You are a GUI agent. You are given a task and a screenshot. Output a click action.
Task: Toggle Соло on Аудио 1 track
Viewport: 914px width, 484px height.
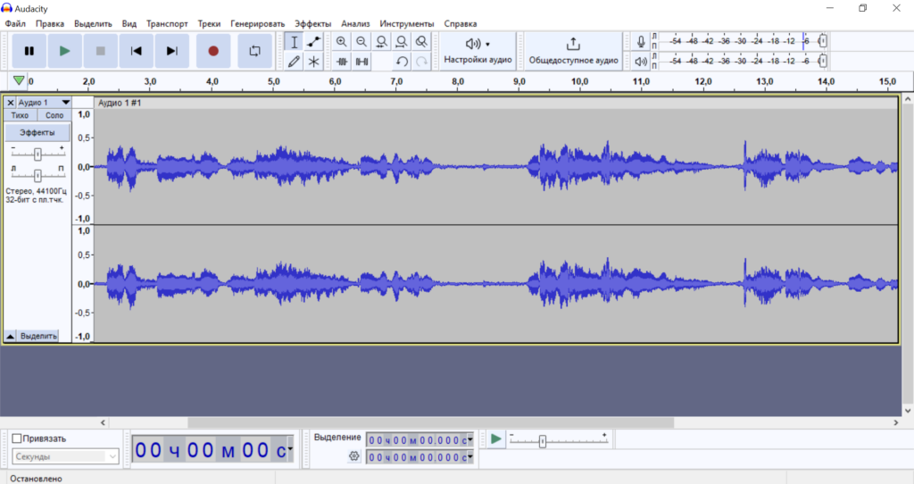54,115
